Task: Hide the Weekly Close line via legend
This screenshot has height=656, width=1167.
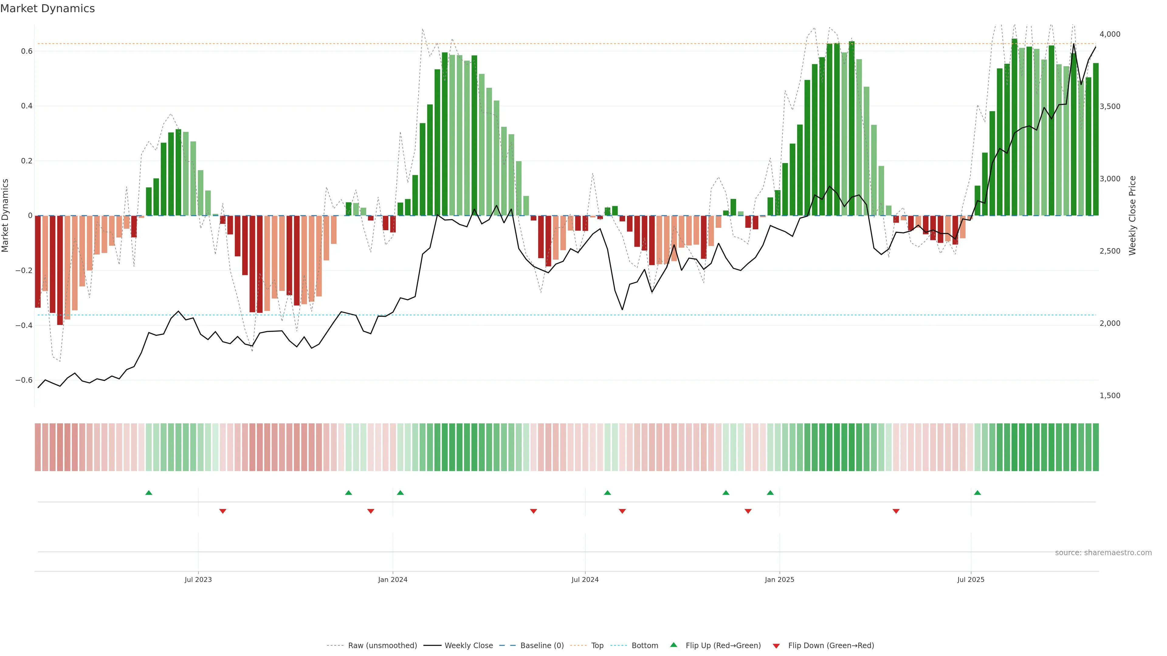Action: click(x=468, y=646)
